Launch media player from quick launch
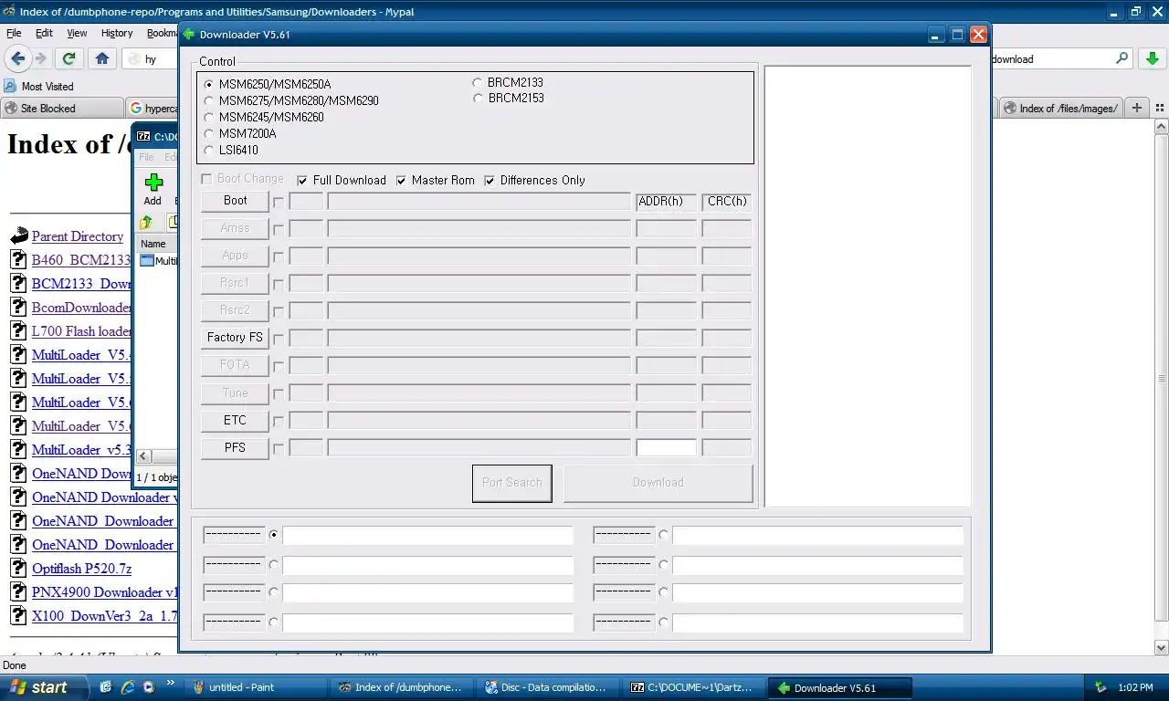Screen dimensions: 1169x701 [x=149, y=687]
